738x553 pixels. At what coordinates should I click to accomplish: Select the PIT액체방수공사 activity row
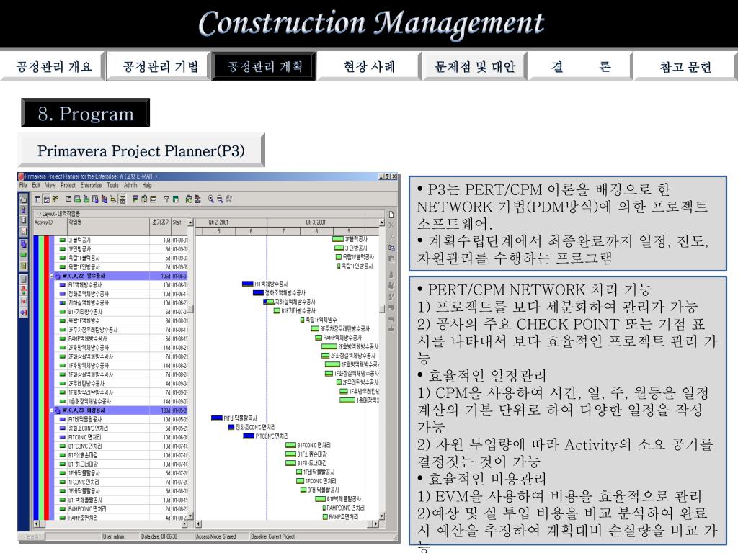click(x=120, y=284)
